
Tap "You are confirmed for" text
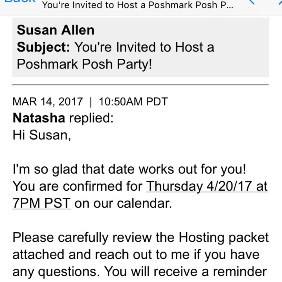point(77,186)
